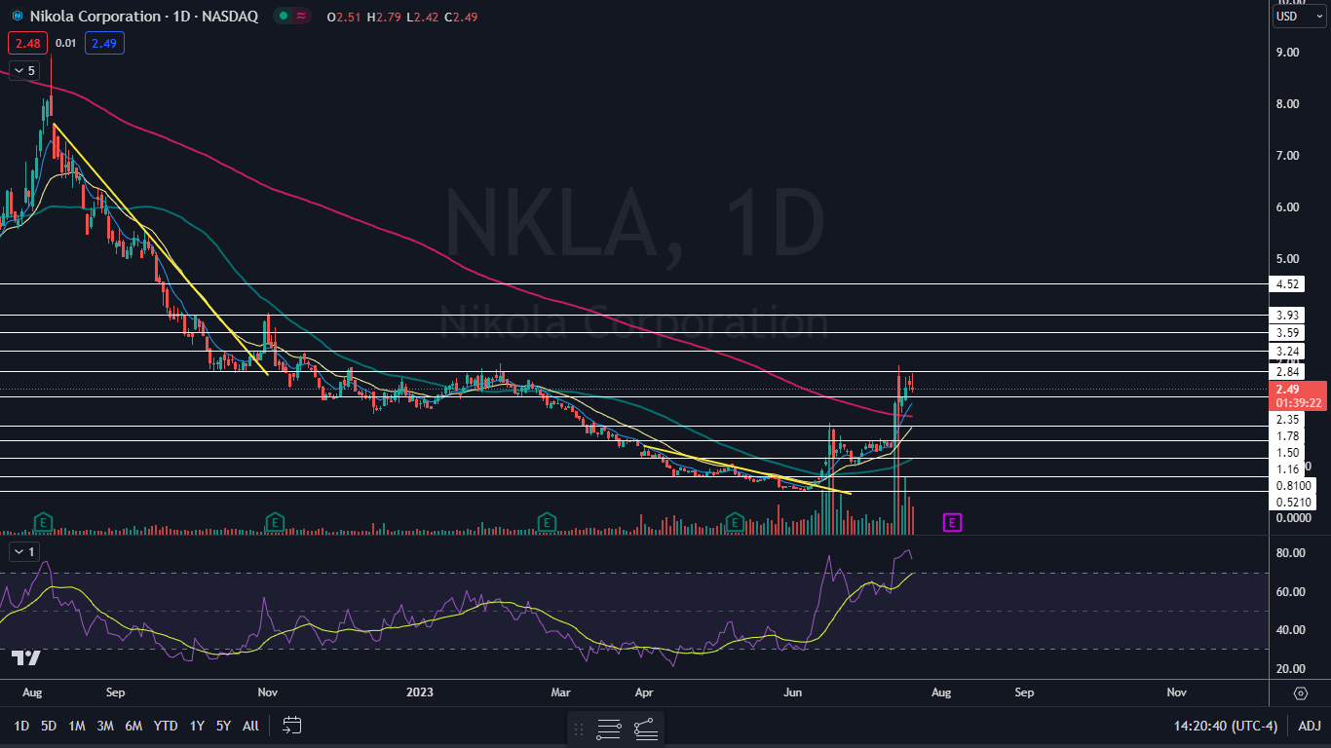Click the TradingView logo

[27, 658]
